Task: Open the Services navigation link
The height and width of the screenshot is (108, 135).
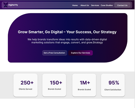Action: (x=95, y=5)
